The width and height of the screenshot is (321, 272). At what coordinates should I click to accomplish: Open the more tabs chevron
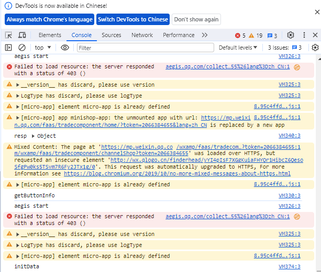pos(205,35)
